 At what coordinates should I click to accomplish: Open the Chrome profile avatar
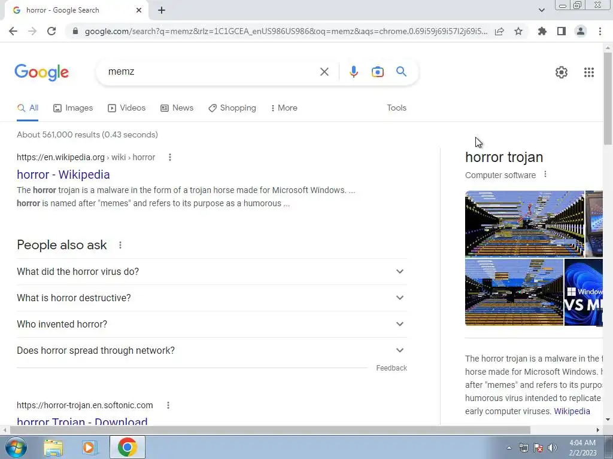click(x=581, y=31)
